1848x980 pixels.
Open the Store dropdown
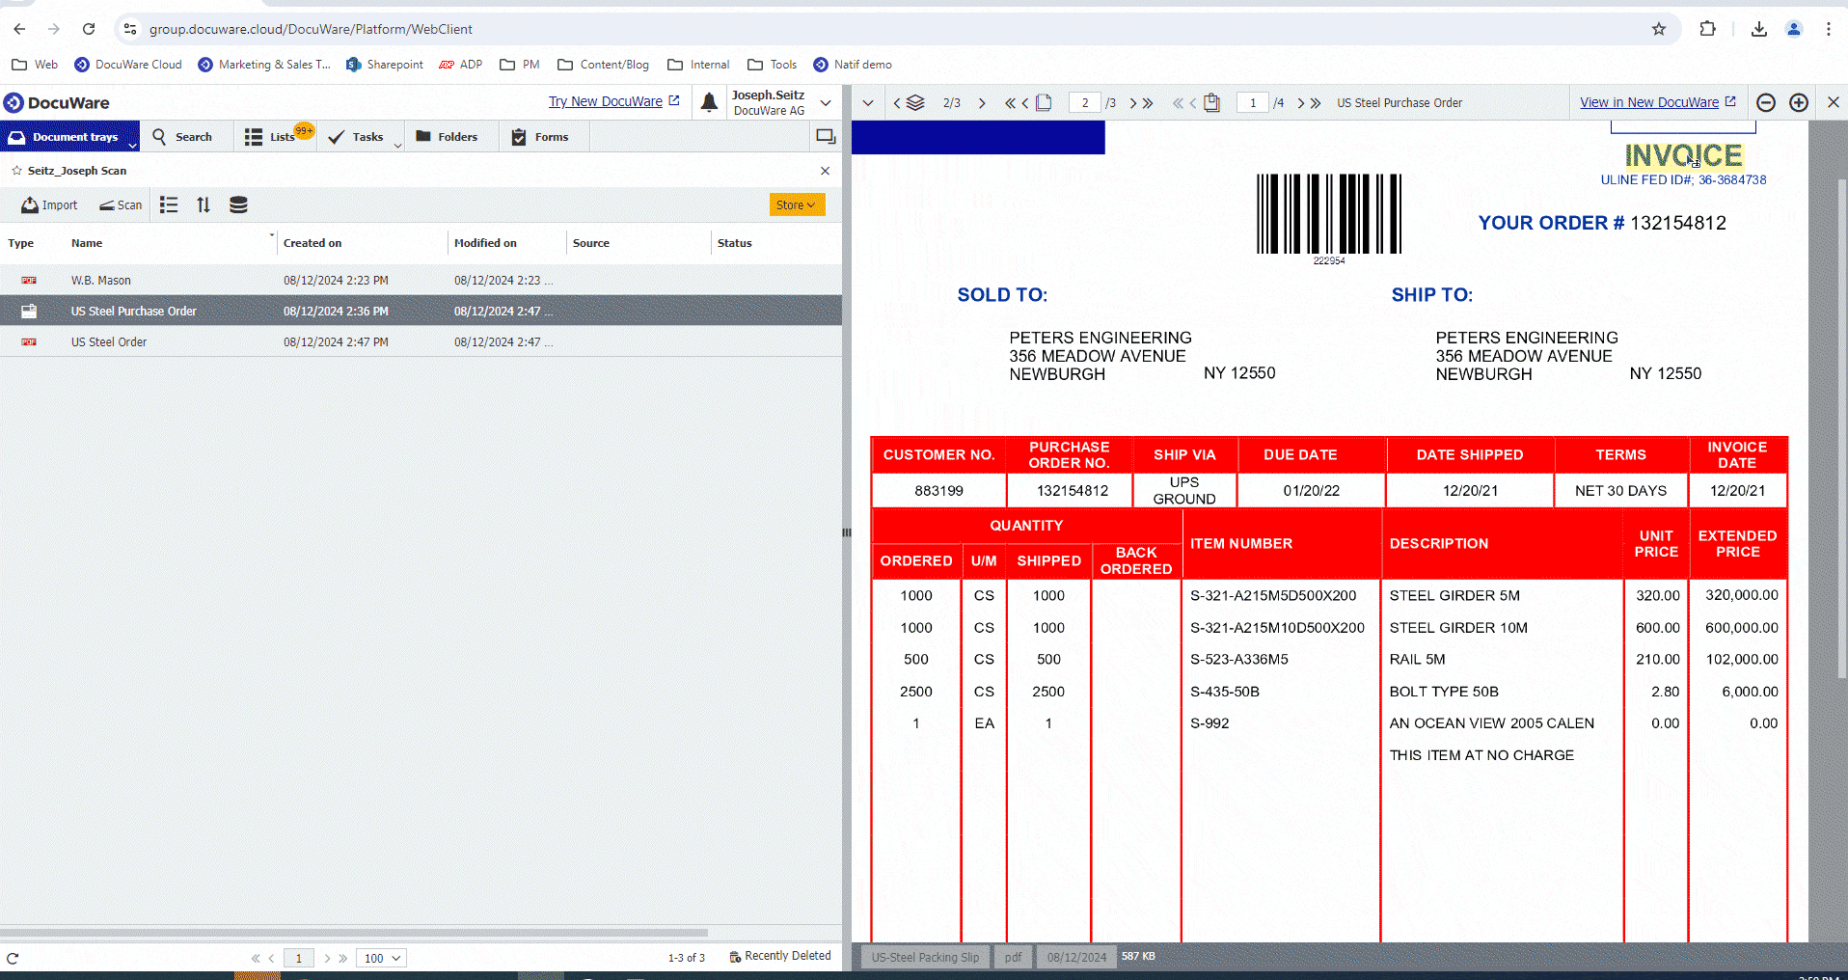796,204
